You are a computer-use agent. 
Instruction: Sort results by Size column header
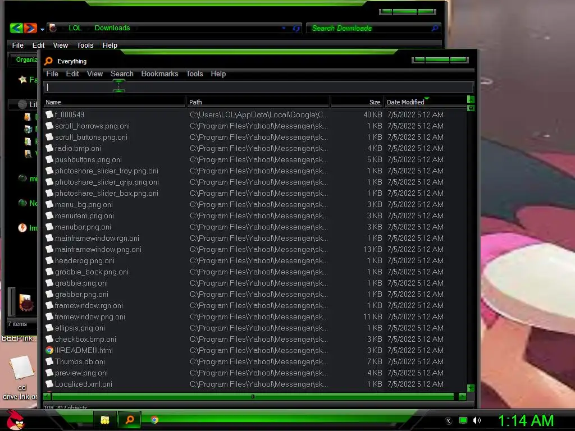357,102
